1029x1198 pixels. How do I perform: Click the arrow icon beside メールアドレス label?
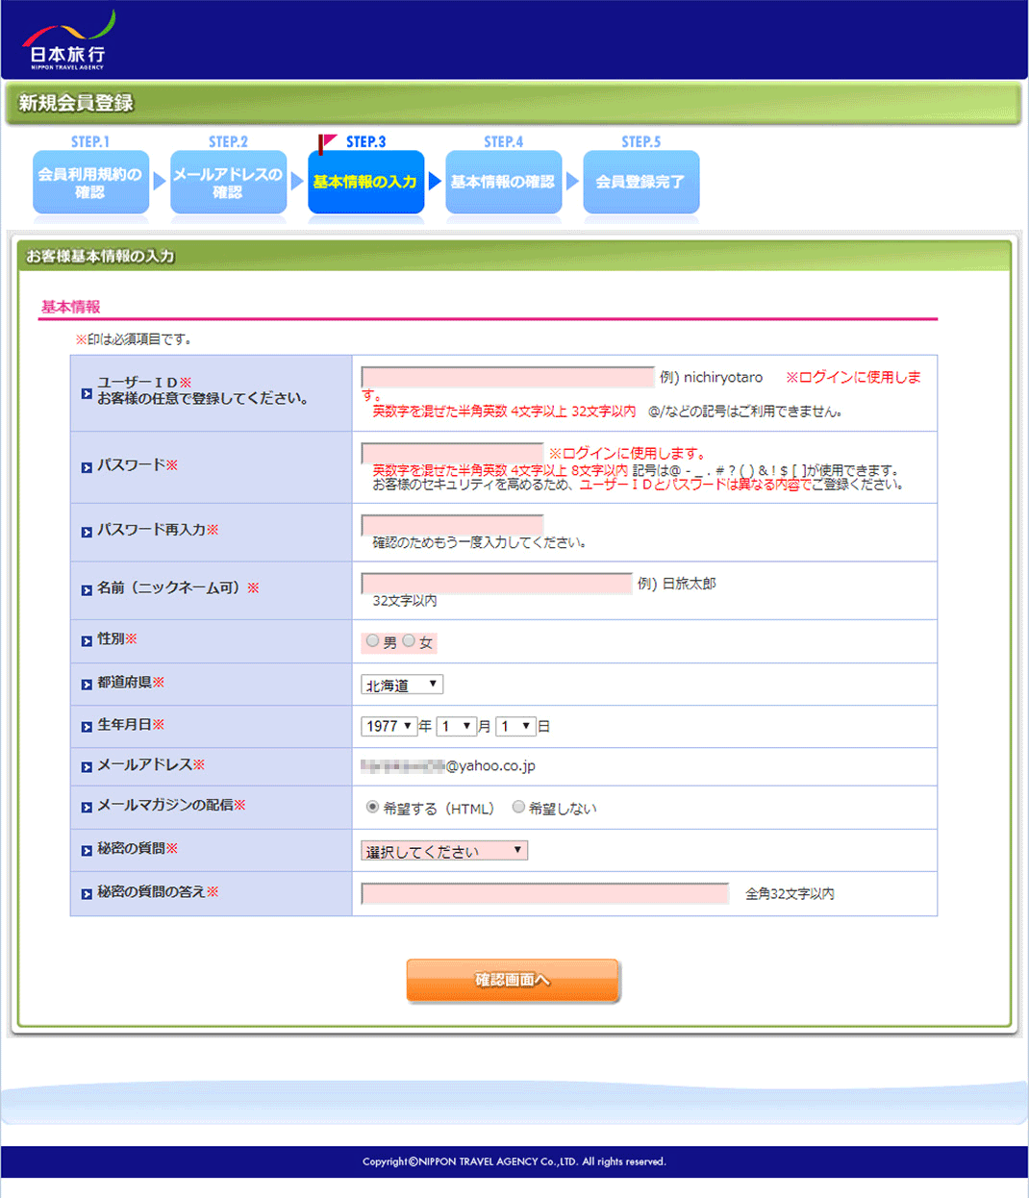87,767
